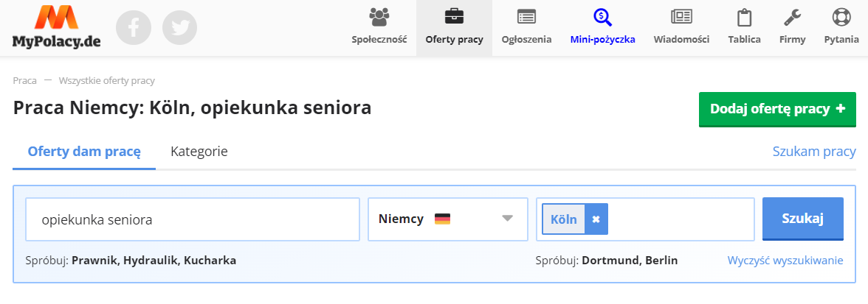Open the Szukam pracy link
The height and width of the screenshot is (304, 868).
pos(814,152)
